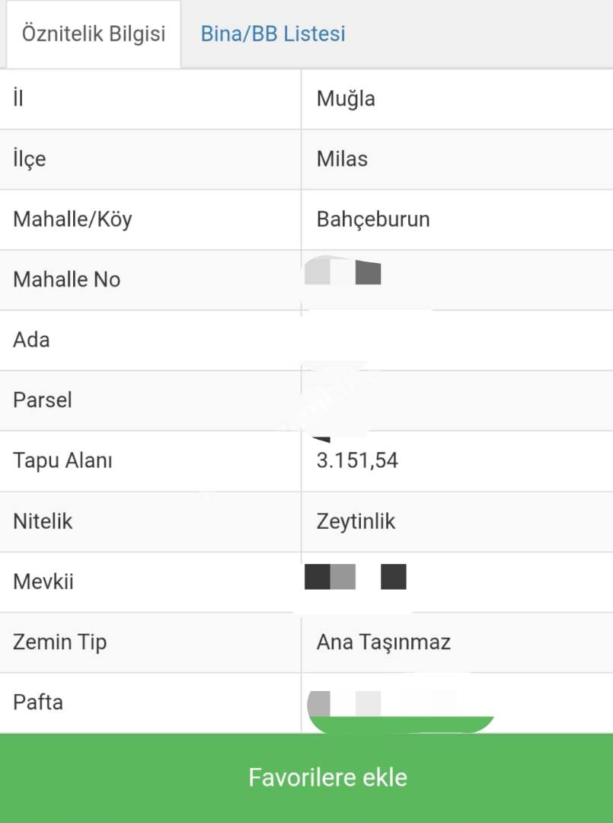The height and width of the screenshot is (823, 613).
Task: Click the Parsel row label
Action: point(43,400)
